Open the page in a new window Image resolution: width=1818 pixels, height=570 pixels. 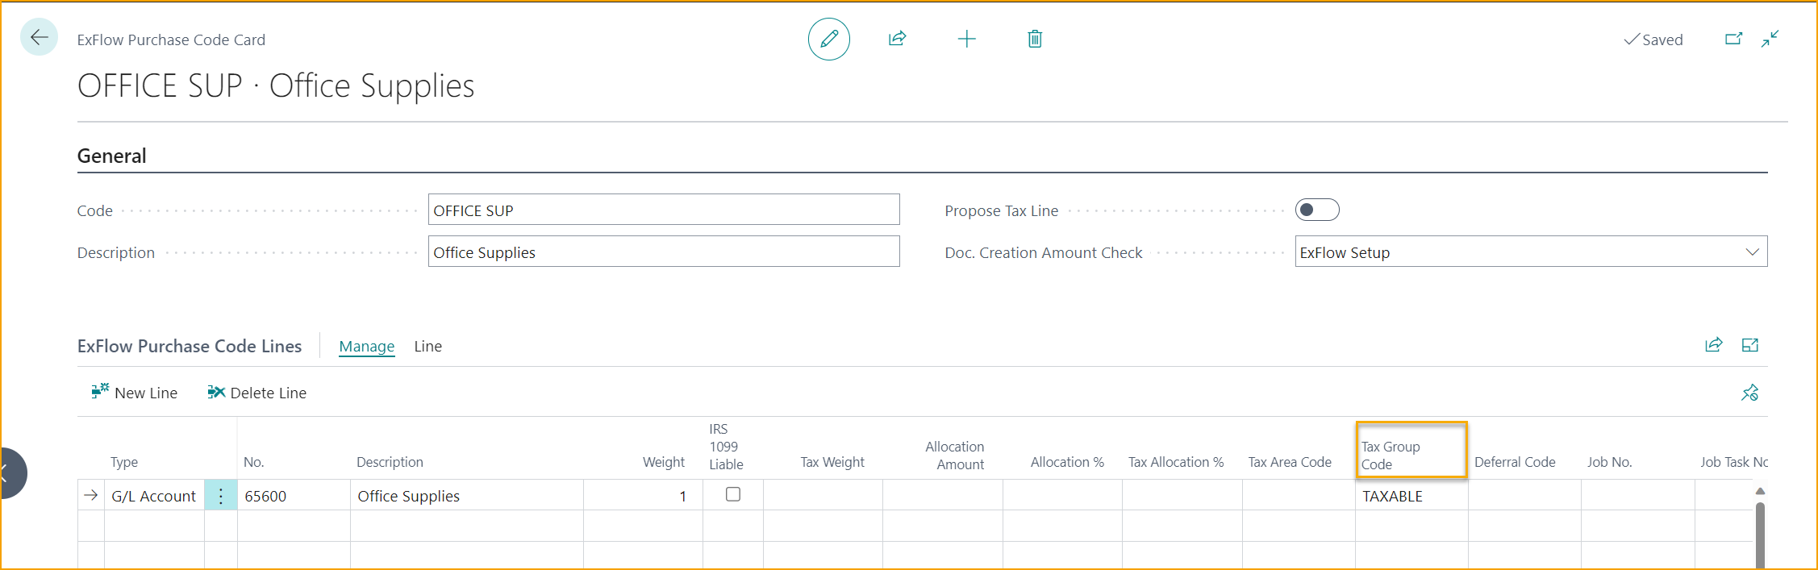click(x=1733, y=39)
